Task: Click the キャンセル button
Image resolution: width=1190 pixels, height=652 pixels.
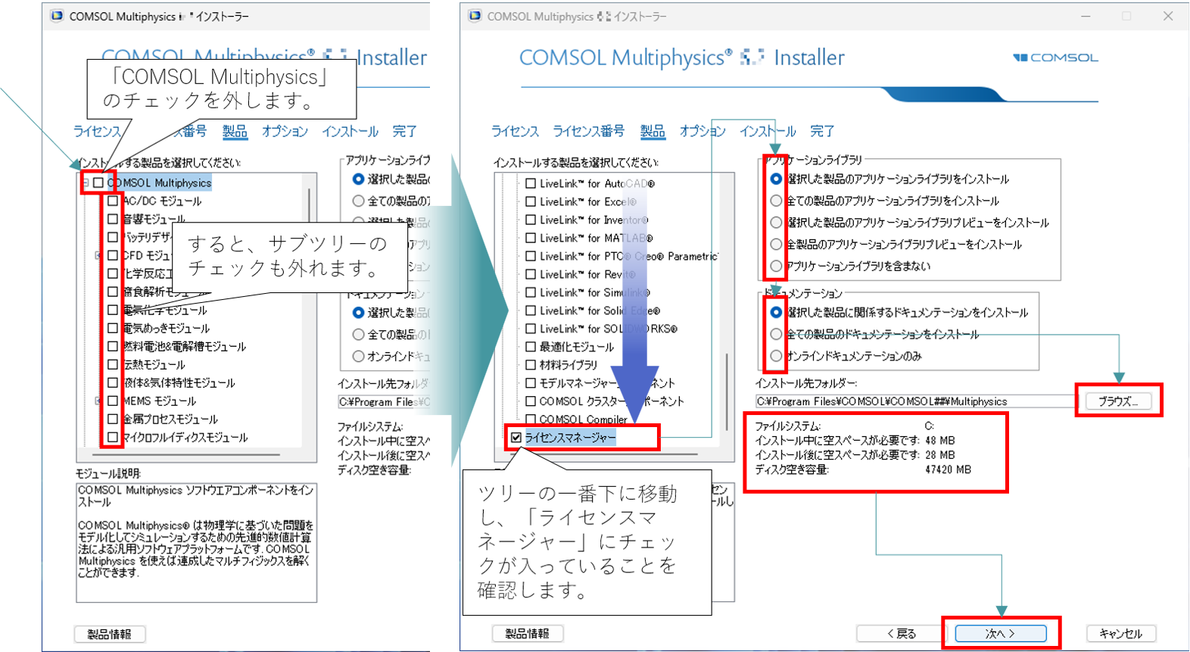Action: 1121,634
